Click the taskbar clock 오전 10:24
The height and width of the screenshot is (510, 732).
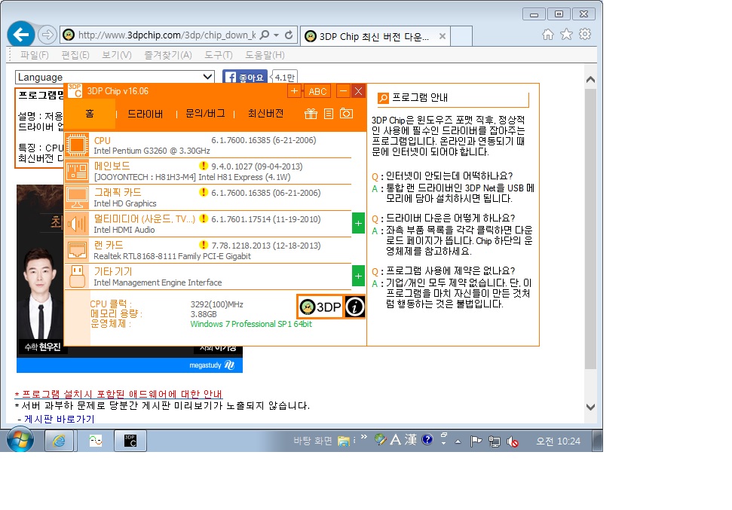[558, 441]
